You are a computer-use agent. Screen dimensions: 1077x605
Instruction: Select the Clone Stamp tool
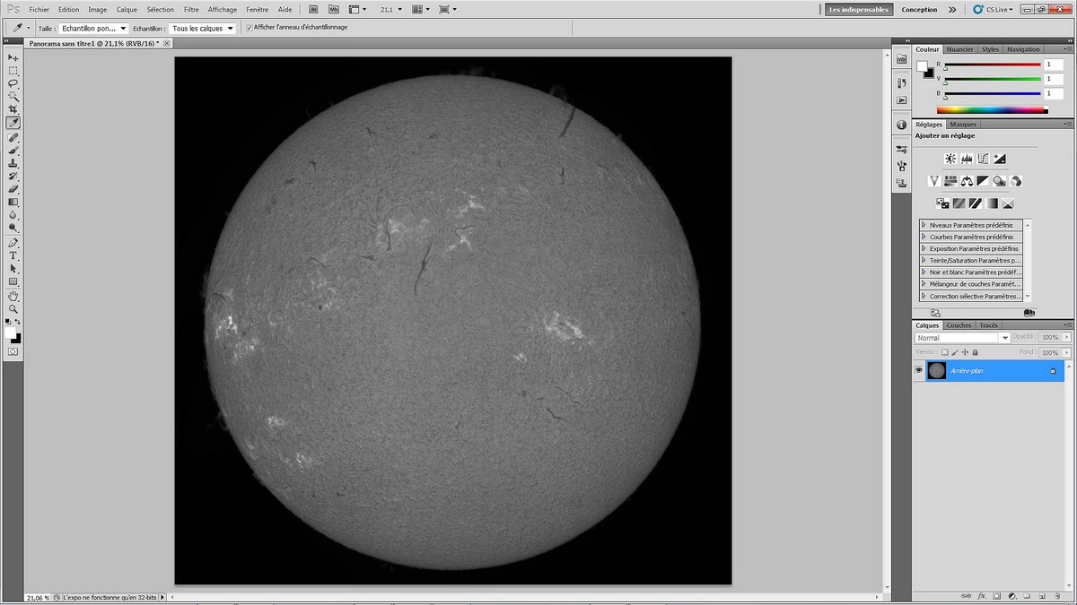13,163
